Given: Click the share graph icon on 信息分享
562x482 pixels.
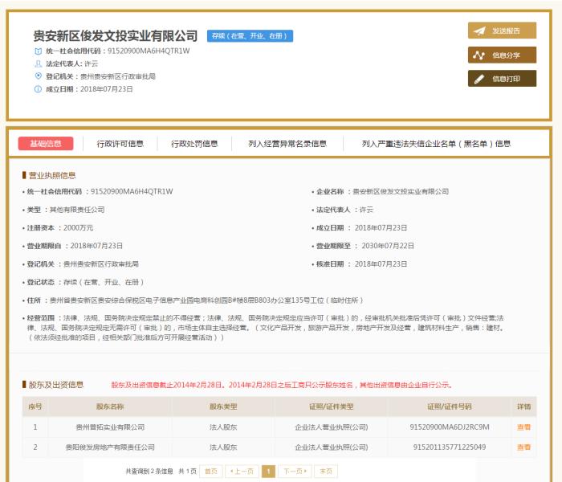Looking at the screenshot, I should [479, 55].
